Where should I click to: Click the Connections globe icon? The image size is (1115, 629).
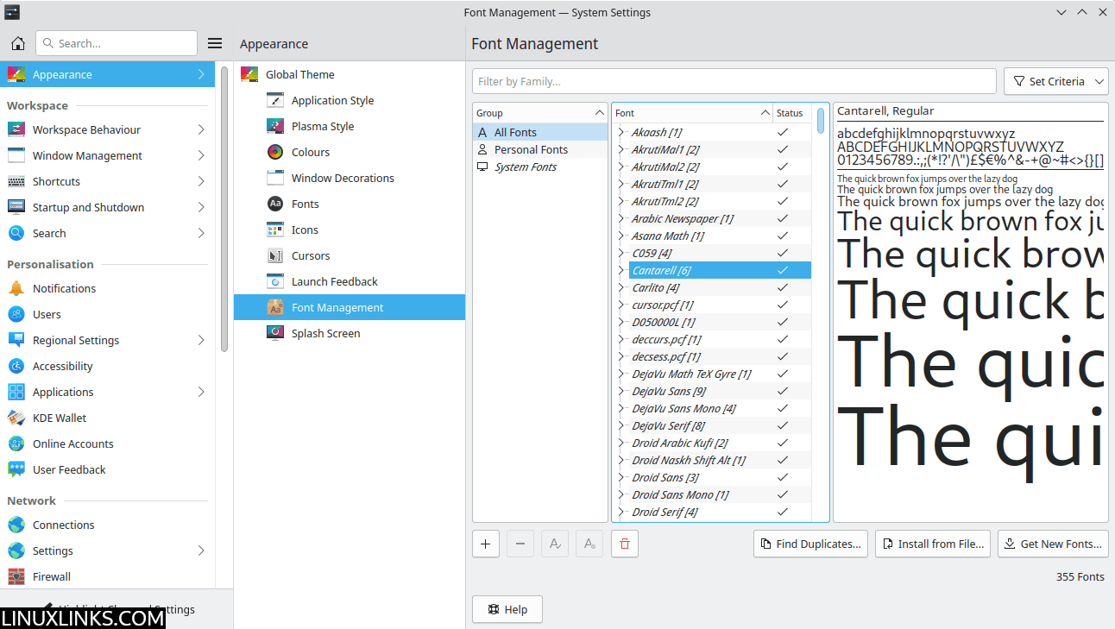tap(16, 525)
